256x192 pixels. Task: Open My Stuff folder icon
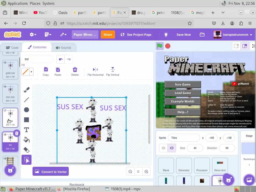click(202, 34)
